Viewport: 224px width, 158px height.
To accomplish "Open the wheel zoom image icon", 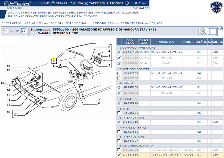I will tap(202, 31).
